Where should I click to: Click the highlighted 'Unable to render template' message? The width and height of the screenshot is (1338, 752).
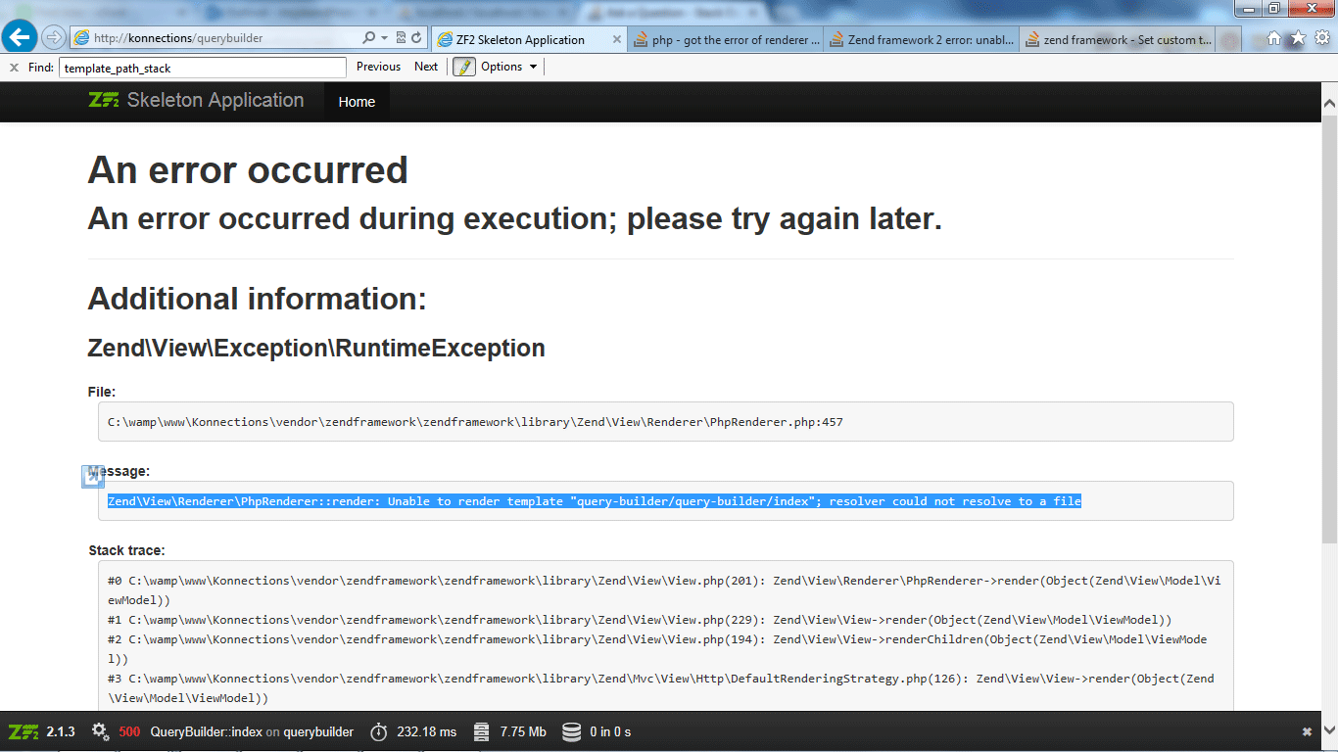595,501
